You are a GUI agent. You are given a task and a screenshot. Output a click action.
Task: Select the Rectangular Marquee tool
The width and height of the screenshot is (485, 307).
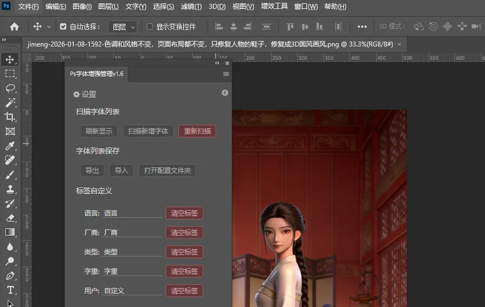[10, 74]
